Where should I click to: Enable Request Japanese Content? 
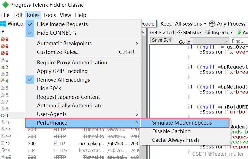(x=83, y=97)
